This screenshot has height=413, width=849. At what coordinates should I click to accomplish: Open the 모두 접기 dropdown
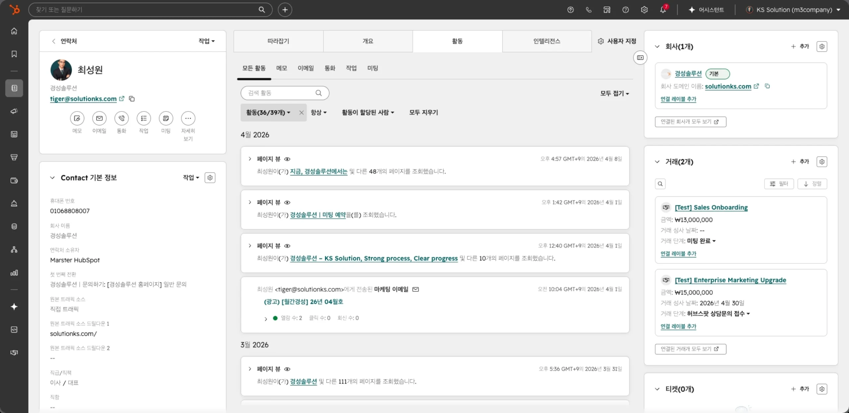pos(615,93)
